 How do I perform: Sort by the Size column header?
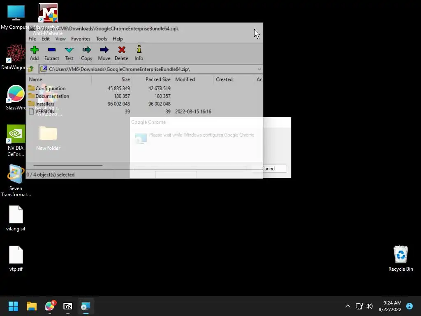coord(112,79)
